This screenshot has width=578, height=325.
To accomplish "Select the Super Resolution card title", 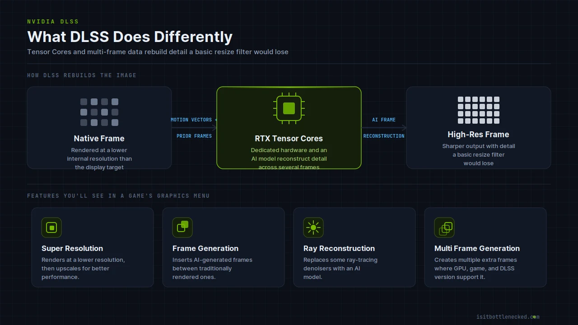I will (x=72, y=248).
